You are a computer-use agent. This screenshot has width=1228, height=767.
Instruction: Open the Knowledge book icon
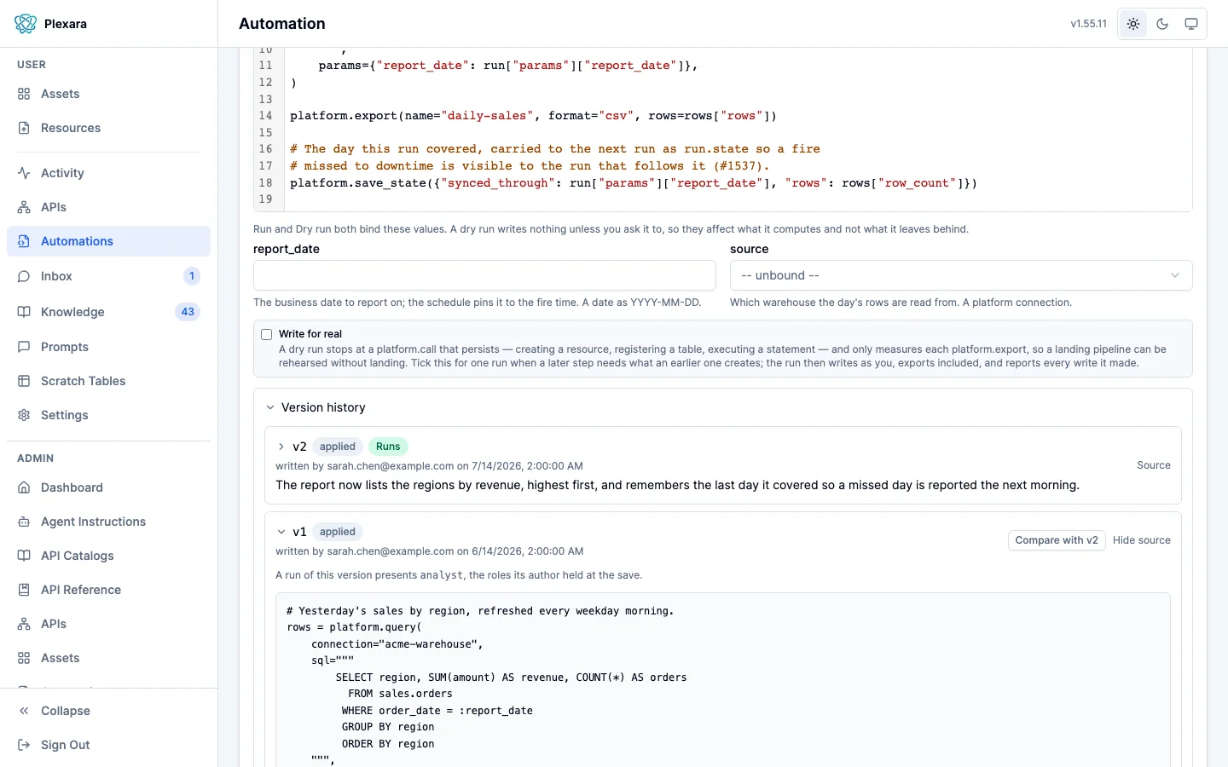(x=24, y=312)
